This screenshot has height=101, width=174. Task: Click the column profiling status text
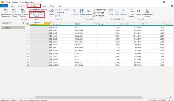click(x=33, y=100)
